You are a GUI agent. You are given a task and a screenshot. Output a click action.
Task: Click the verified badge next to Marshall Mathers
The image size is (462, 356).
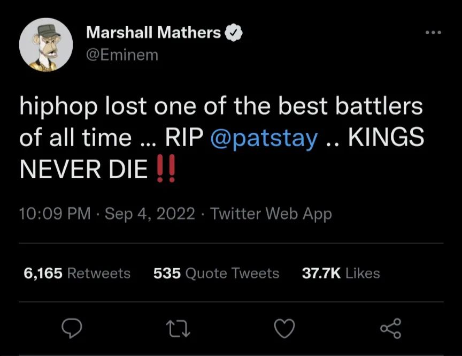tap(233, 33)
